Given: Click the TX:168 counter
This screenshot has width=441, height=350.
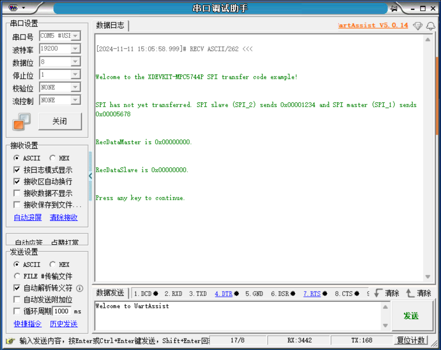Looking at the screenshot, I should 362,340.
